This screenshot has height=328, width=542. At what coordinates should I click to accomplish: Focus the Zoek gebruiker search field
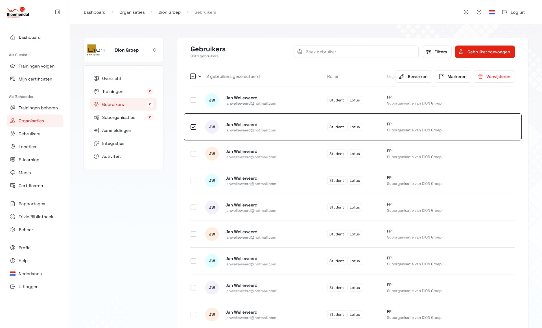point(356,52)
